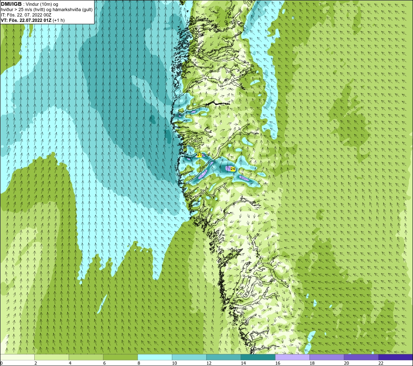This screenshot has width=413, height=366.
Task: Click the 4–6 m/s green swatch
Action: coord(86,357)
